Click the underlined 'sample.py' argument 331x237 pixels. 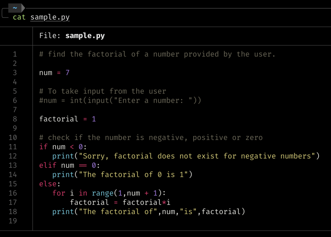50,17
